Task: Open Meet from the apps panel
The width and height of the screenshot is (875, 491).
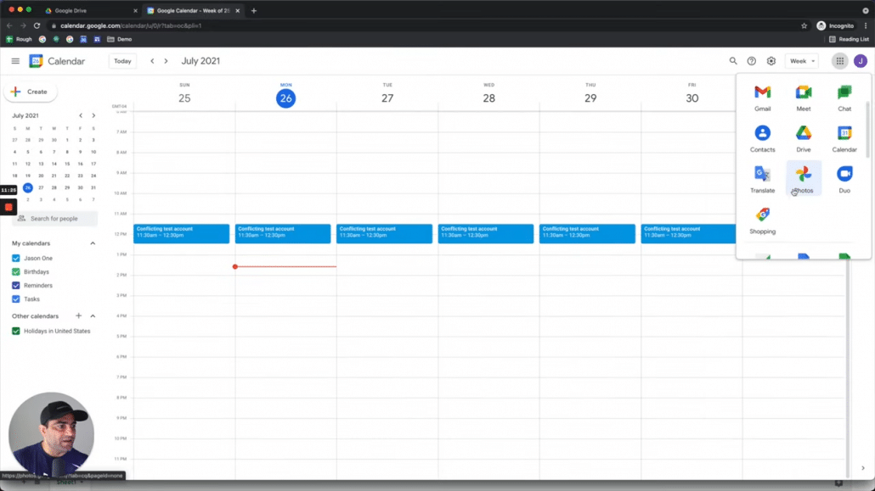Action: pos(804,98)
